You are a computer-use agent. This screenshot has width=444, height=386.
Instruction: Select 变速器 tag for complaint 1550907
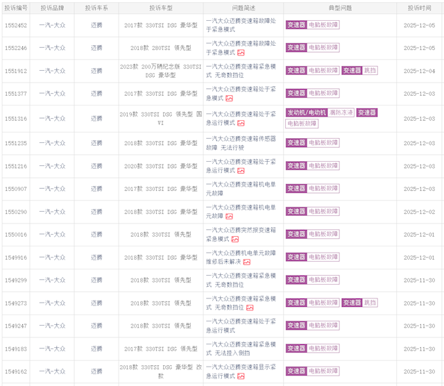[x=296, y=188]
